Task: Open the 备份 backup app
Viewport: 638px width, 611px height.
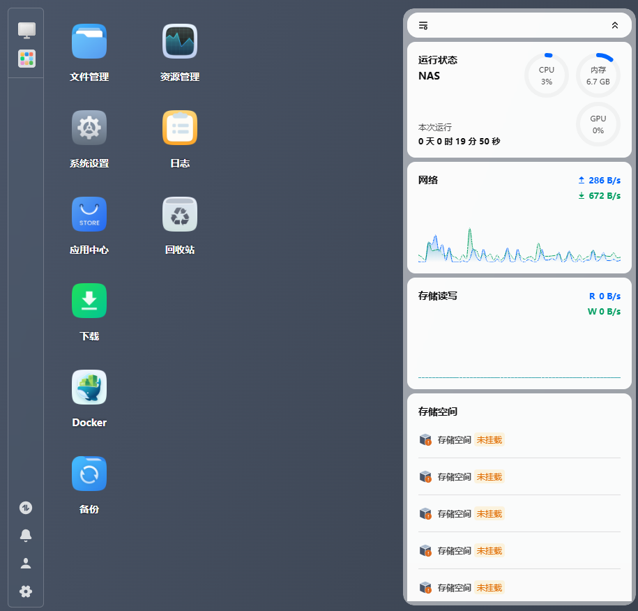Action: click(89, 474)
